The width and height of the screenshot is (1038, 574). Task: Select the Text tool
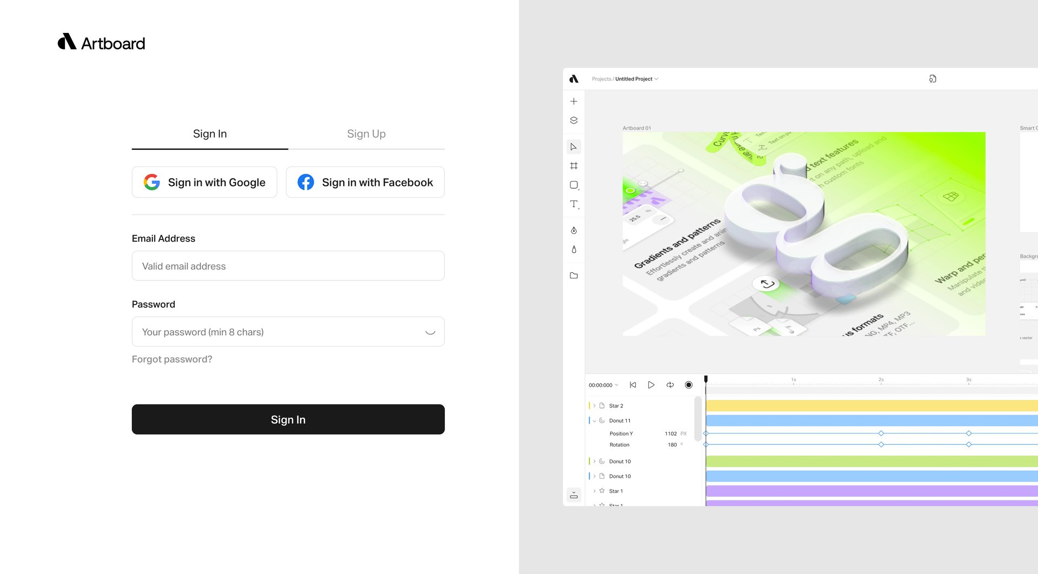click(x=574, y=204)
